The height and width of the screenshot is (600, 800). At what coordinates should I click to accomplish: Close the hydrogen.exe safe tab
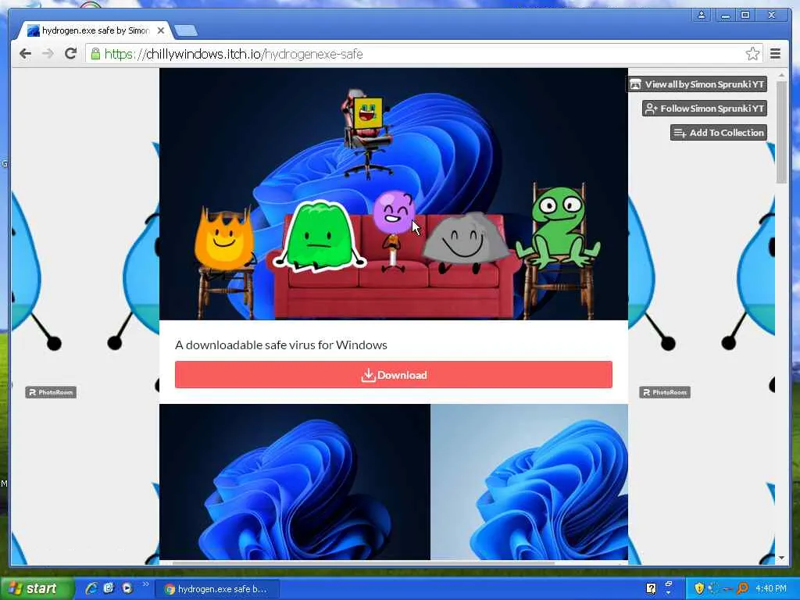click(161, 30)
